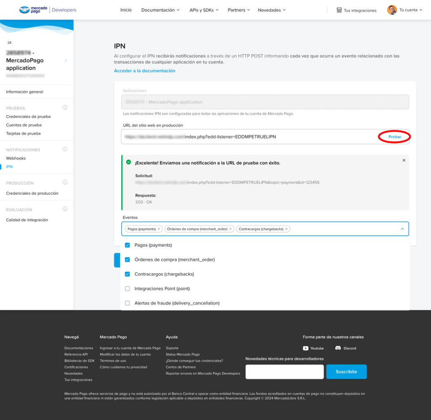Viewport: 431px width, 420px height.
Task: Open Credenciales de prueba
Action: (28, 117)
